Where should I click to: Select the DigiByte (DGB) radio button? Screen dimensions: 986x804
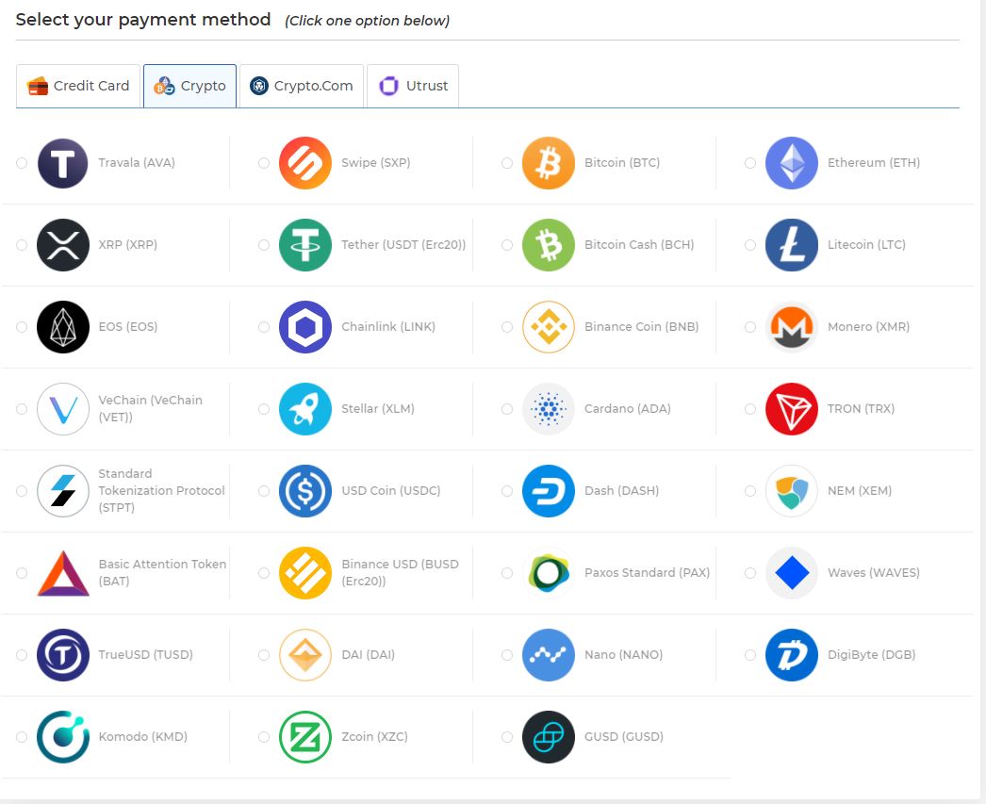point(750,655)
